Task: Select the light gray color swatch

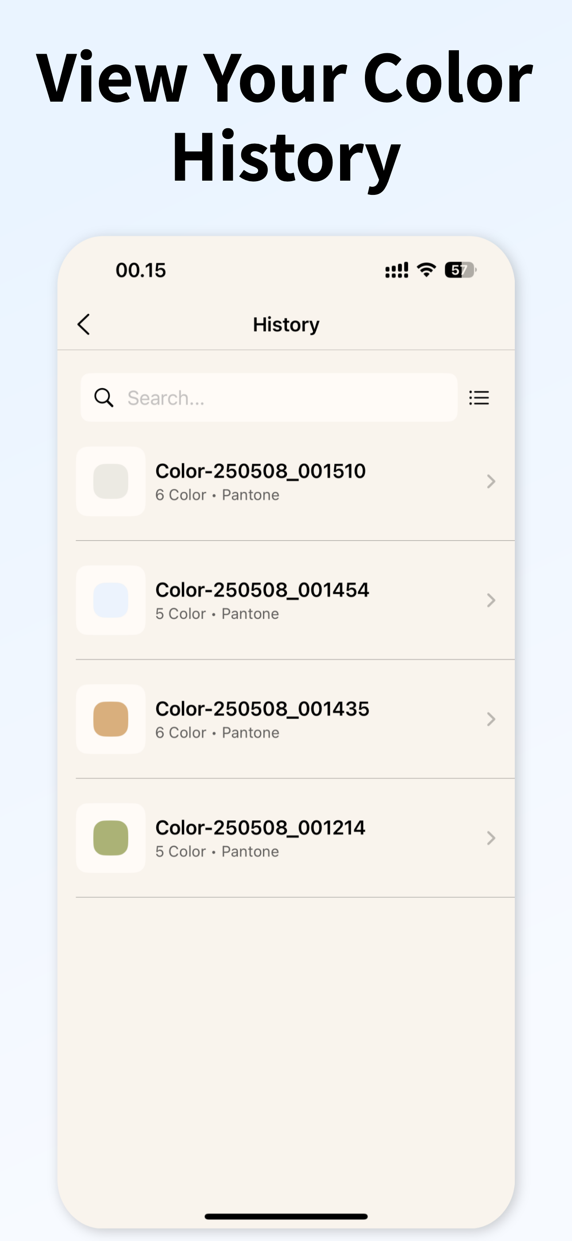Action: pos(111,481)
